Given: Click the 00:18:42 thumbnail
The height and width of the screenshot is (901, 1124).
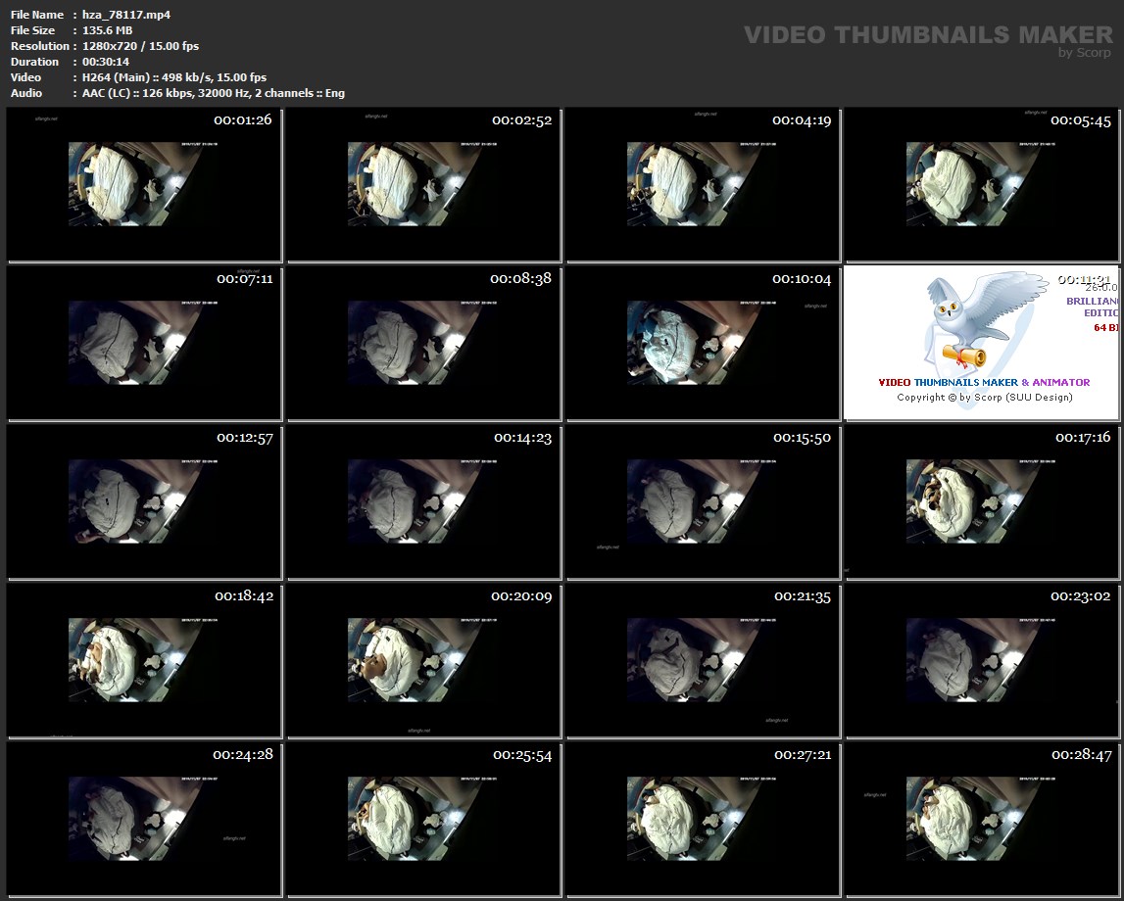Looking at the screenshot, I should [144, 661].
